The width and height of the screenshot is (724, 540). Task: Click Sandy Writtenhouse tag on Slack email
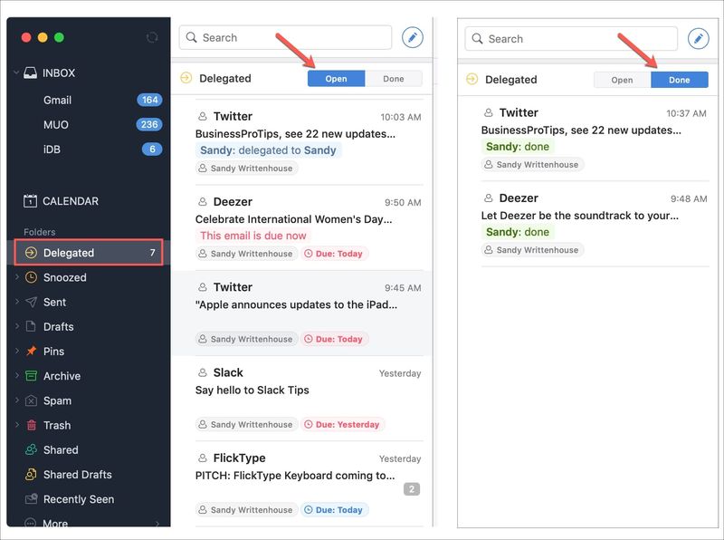(x=246, y=424)
